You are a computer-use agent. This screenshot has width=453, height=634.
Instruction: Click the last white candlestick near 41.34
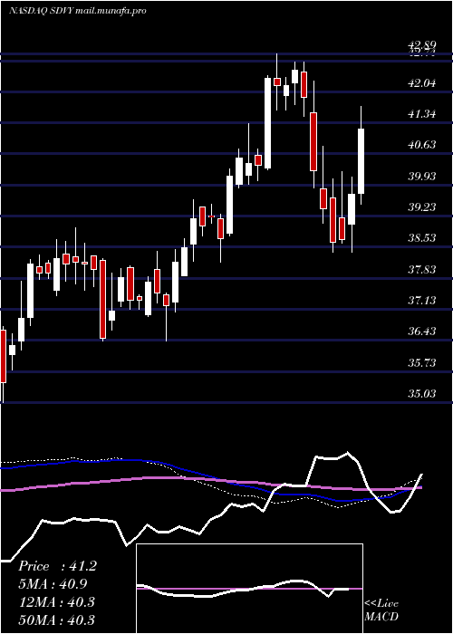click(361, 161)
